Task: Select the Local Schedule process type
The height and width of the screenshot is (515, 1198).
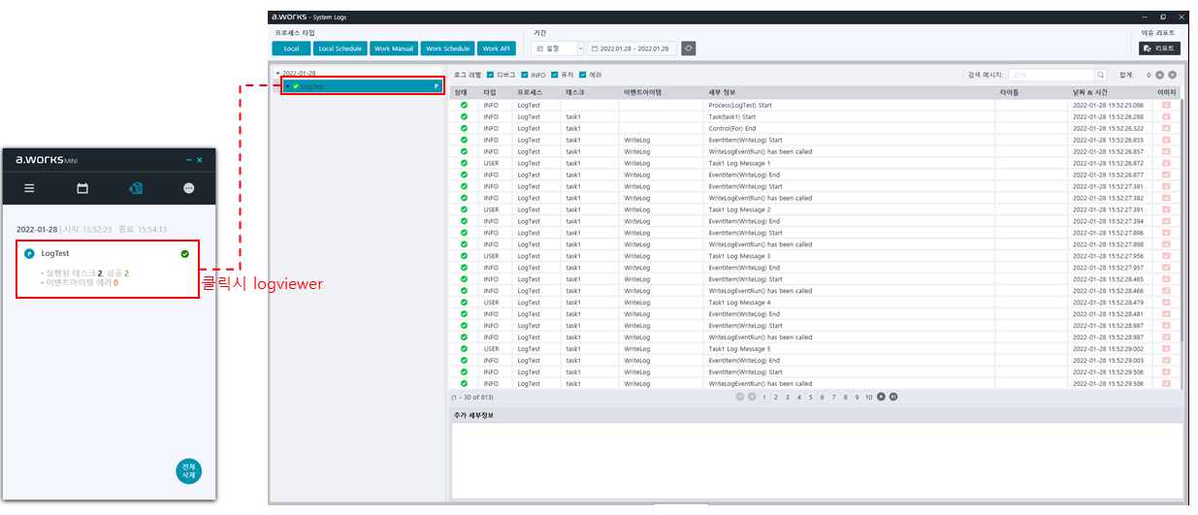Action: tap(340, 48)
